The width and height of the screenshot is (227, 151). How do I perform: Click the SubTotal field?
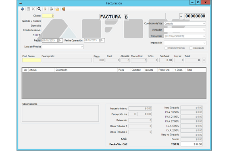(x=166, y=60)
